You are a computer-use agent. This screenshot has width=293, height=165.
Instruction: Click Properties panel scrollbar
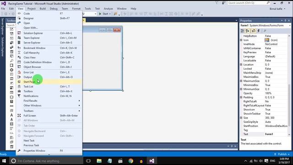tap(289, 105)
